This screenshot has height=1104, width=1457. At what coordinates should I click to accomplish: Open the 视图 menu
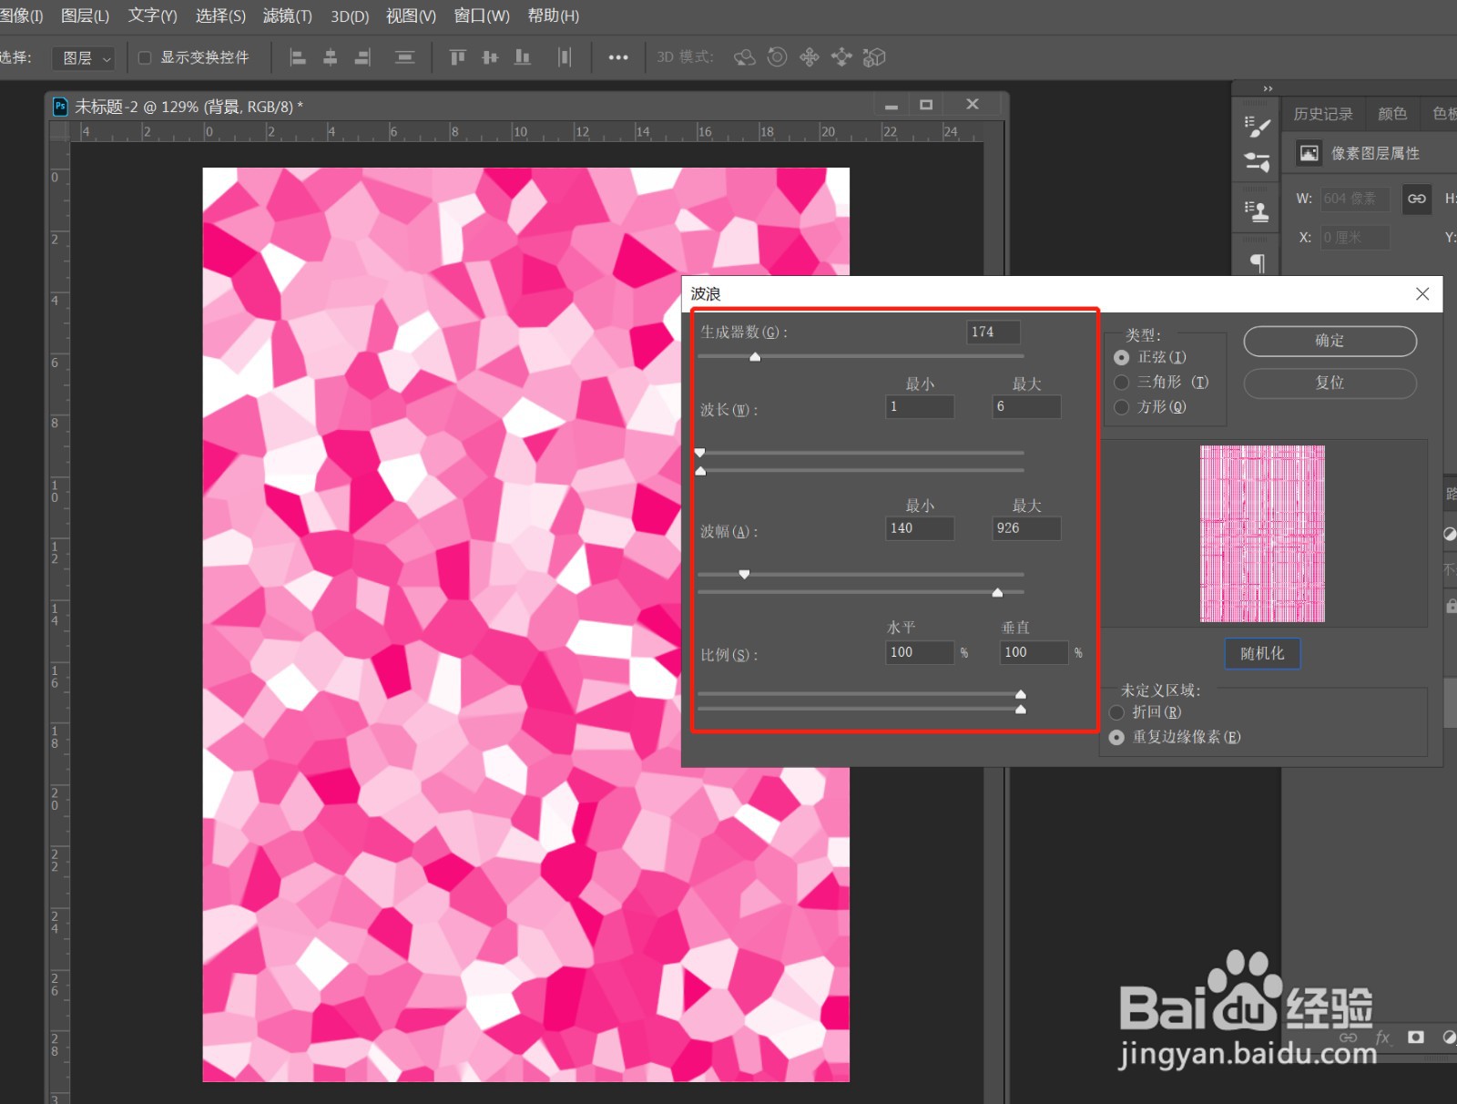[411, 15]
